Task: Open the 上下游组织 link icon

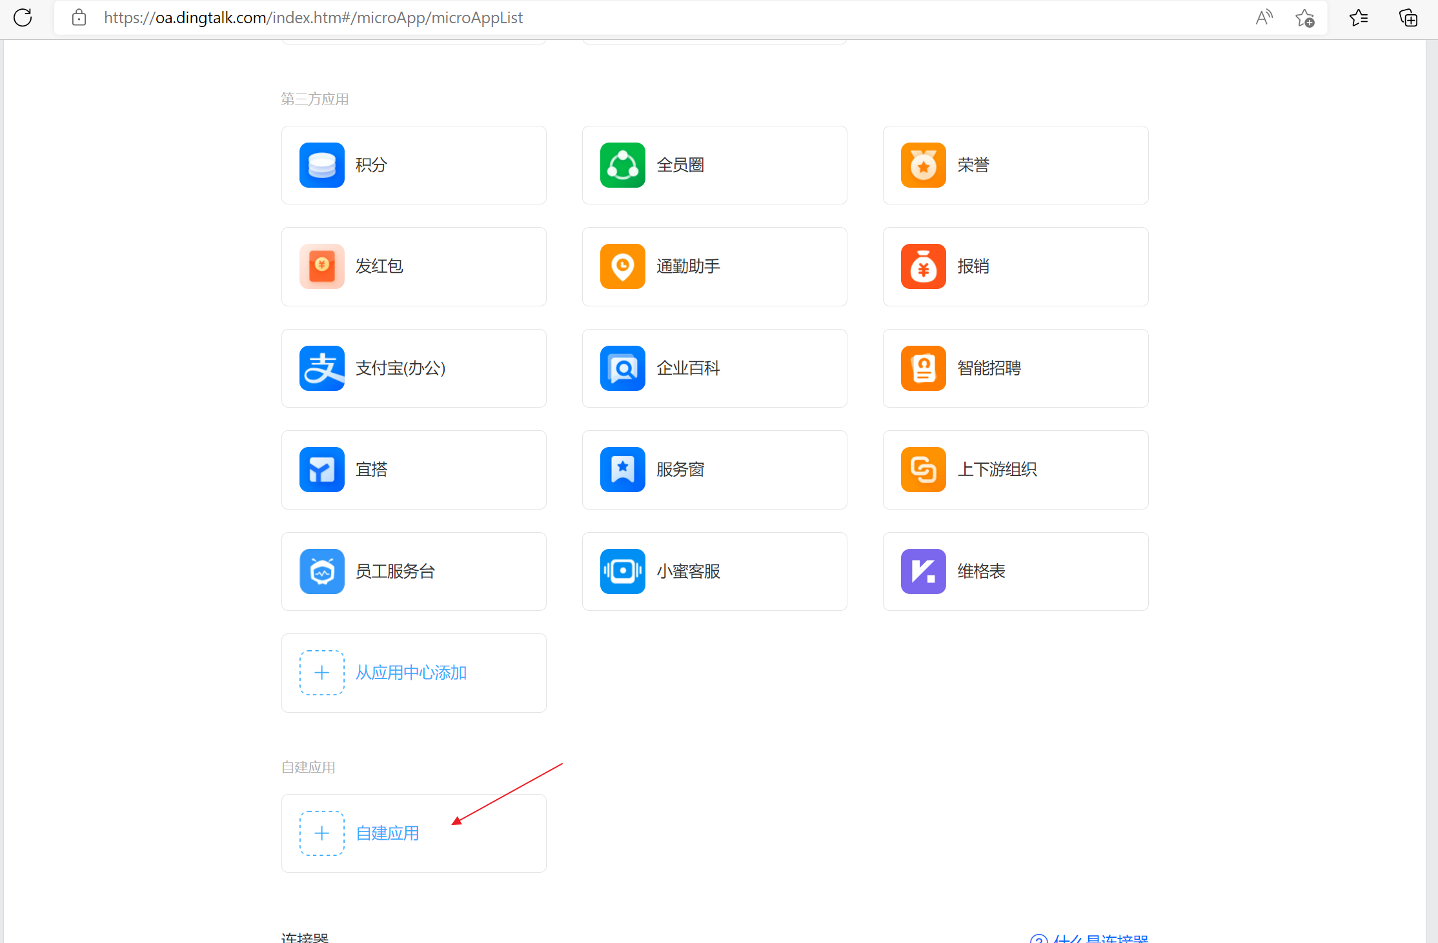Action: [x=924, y=470]
